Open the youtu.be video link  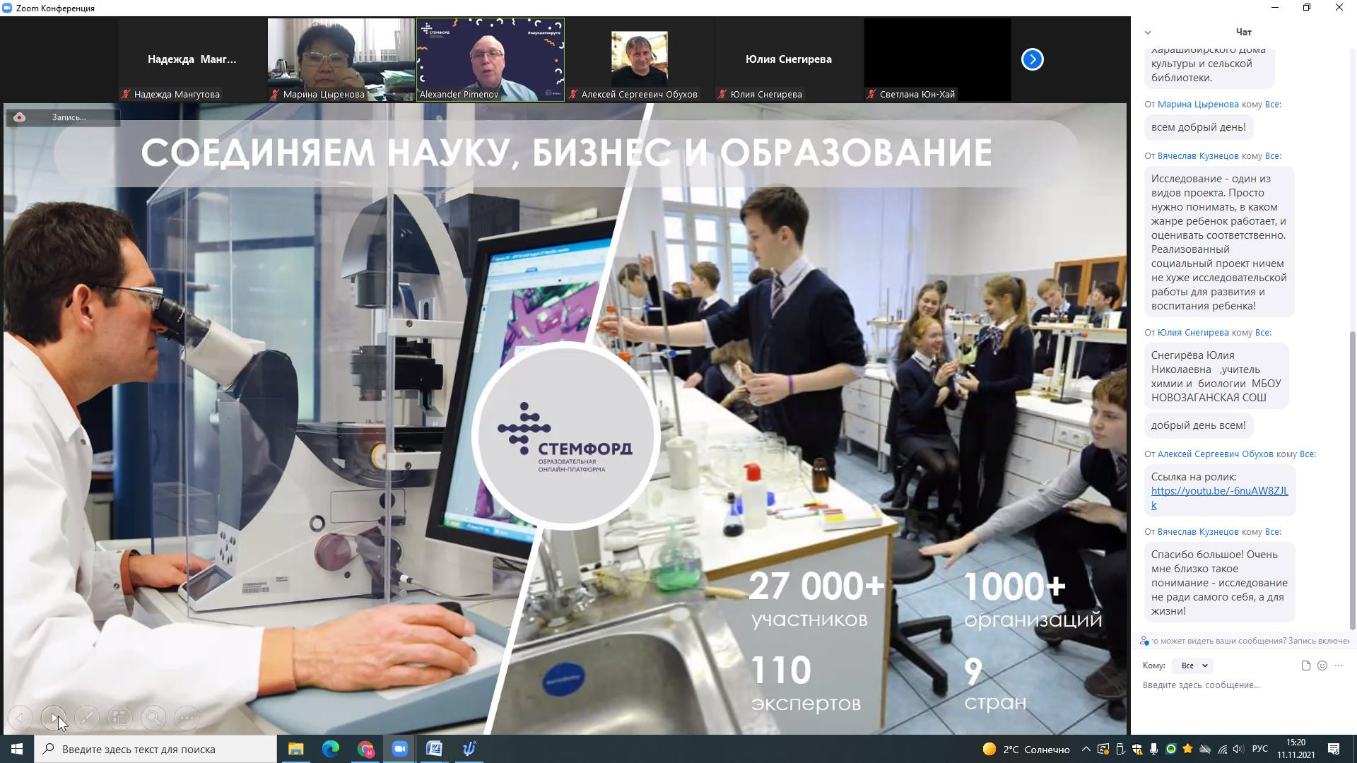coord(1219,491)
